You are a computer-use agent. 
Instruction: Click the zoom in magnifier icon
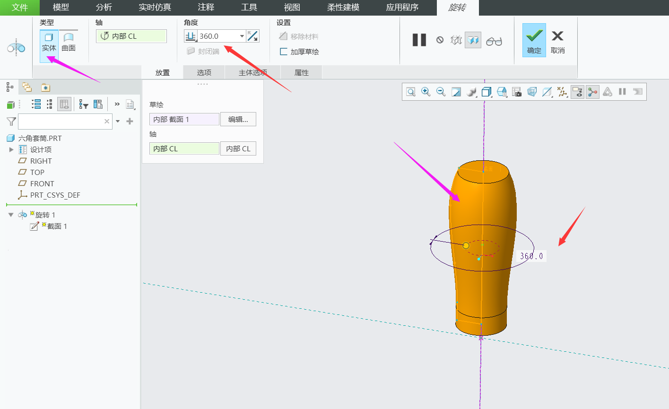[426, 92]
